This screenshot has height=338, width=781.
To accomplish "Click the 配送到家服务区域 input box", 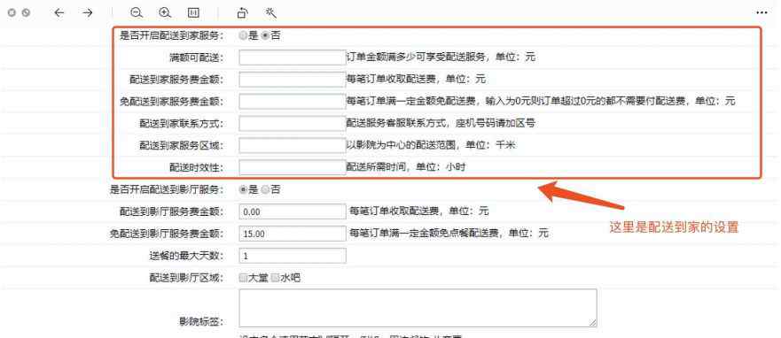I will point(293,146).
